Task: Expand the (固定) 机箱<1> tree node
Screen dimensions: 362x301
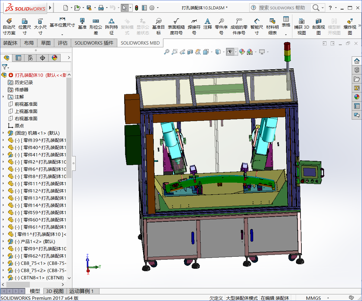Action: (x=3, y=133)
